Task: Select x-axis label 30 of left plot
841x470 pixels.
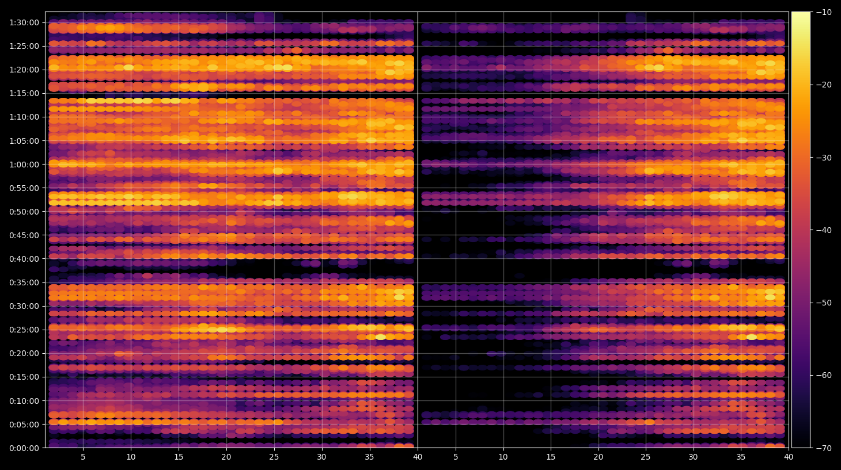Action: [x=321, y=457]
